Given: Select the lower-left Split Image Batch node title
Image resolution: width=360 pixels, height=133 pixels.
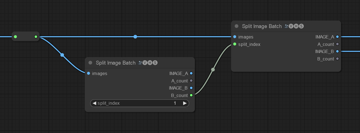Looking at the screenshot, I should 116,63.
